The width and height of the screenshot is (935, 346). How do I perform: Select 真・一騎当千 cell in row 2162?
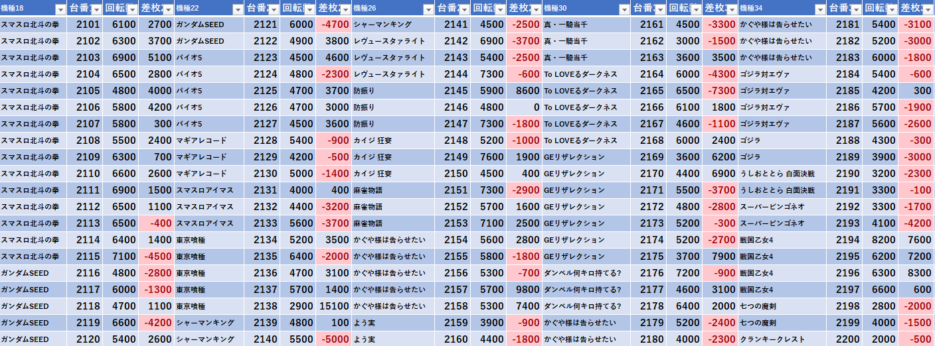click(x=586, y=41)
